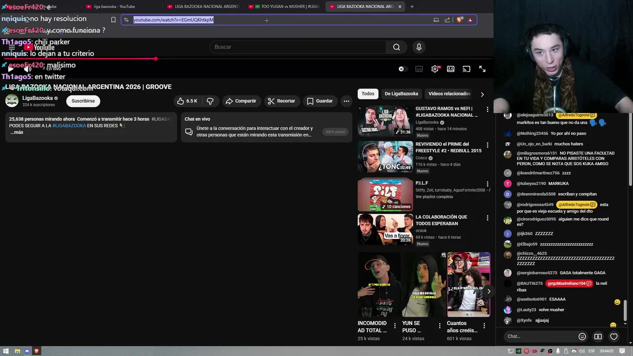The width and height of the screenshot is (633, 356).
Task: Start voice search with microphone icon
Action: [419, 47]
